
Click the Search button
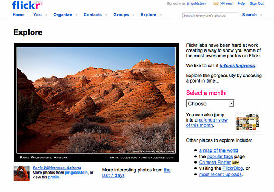pyautogui.click(x=249, y=15)
